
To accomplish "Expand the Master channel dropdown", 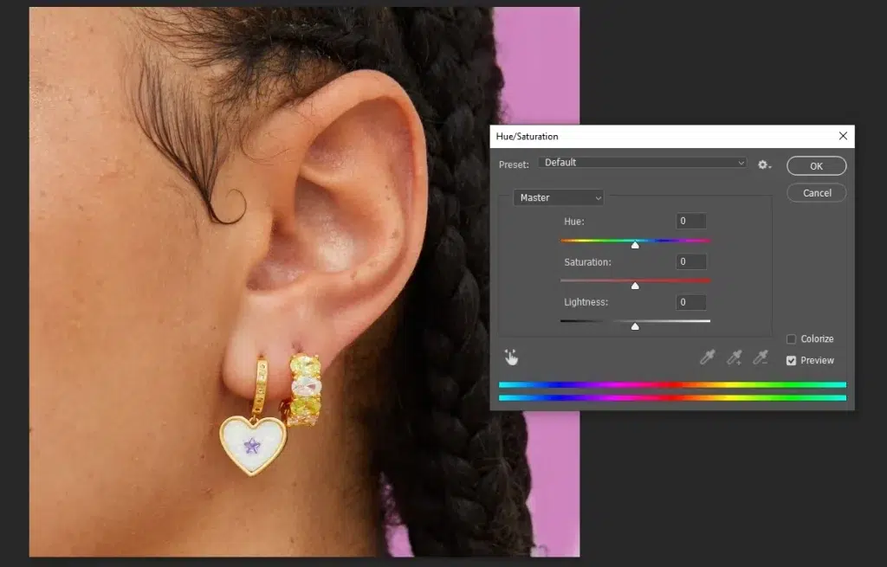I will pos(559,197).
